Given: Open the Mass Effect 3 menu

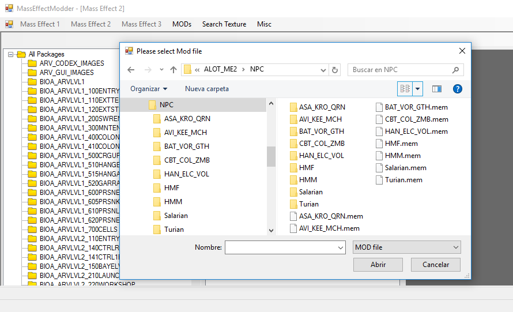Looking at the screenshot, I should point(141,24).
